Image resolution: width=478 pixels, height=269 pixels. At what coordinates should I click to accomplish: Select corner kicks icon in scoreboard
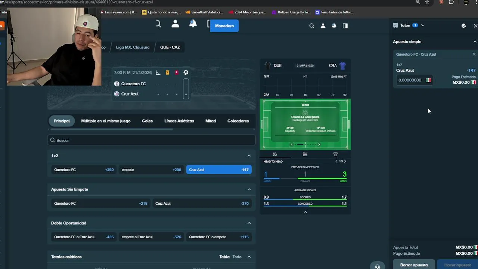(158, 72)
